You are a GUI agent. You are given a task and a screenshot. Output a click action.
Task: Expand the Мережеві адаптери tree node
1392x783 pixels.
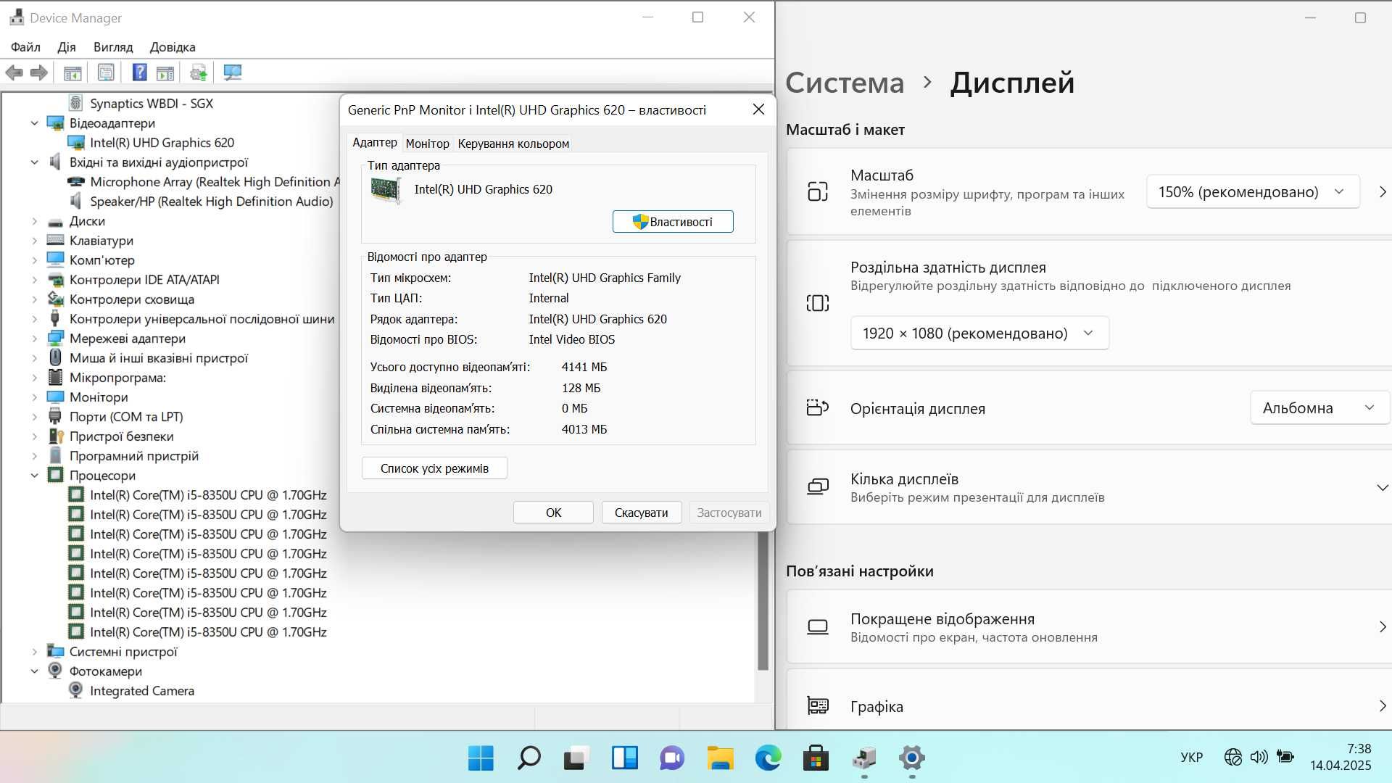pyautogui.click(x=34, y=339)
